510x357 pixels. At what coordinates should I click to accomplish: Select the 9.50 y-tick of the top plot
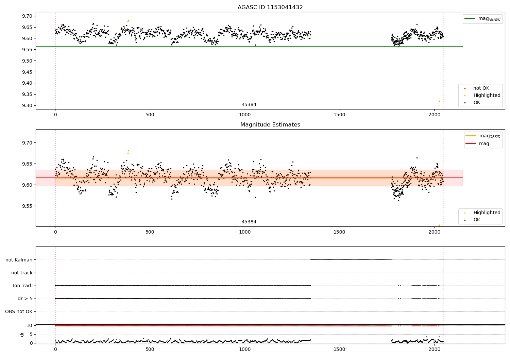[x=28, y=61]
